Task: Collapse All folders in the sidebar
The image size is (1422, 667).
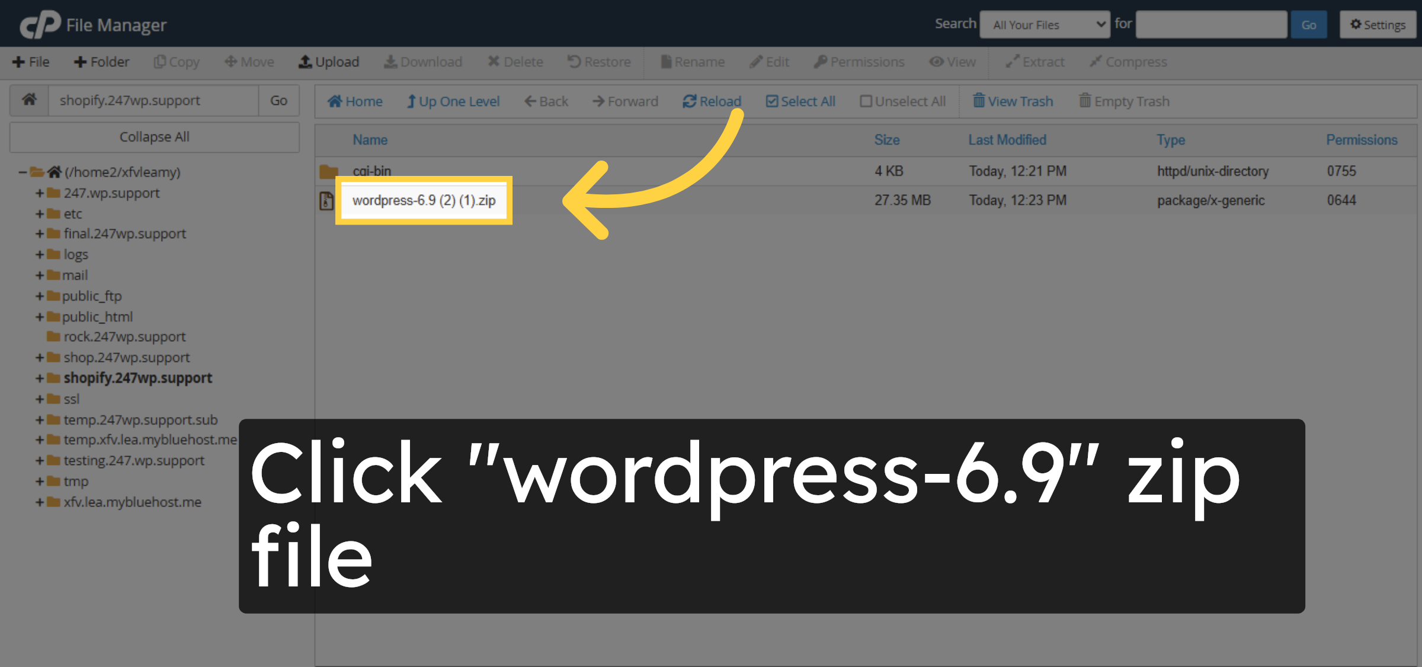Action: coord(154,137)
